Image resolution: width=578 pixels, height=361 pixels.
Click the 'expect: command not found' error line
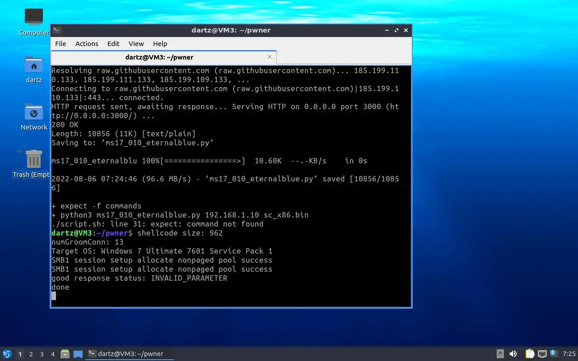[x=158, y=224]
